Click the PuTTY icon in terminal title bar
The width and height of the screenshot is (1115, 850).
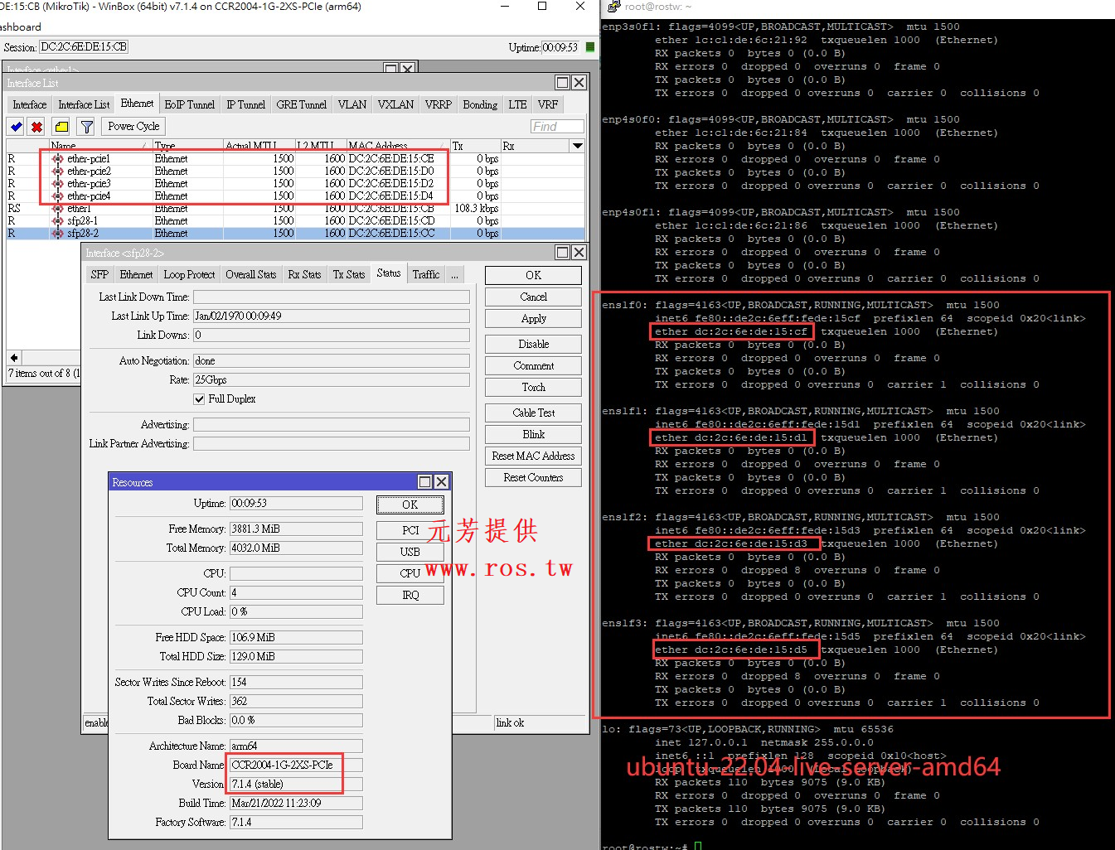pos(613,7)
